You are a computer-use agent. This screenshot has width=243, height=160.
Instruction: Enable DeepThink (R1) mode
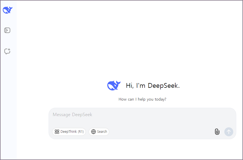point(69,132)
